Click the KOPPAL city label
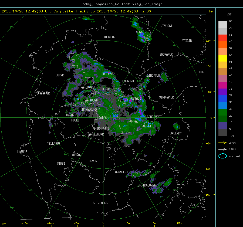 click(133, 121)
